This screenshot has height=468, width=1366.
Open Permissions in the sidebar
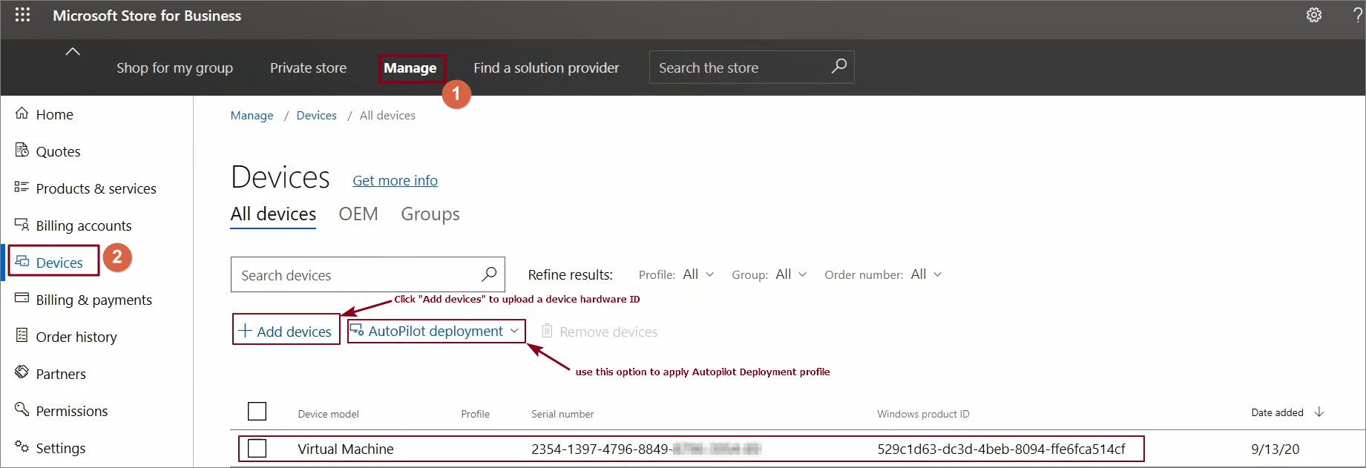point(71,411)
